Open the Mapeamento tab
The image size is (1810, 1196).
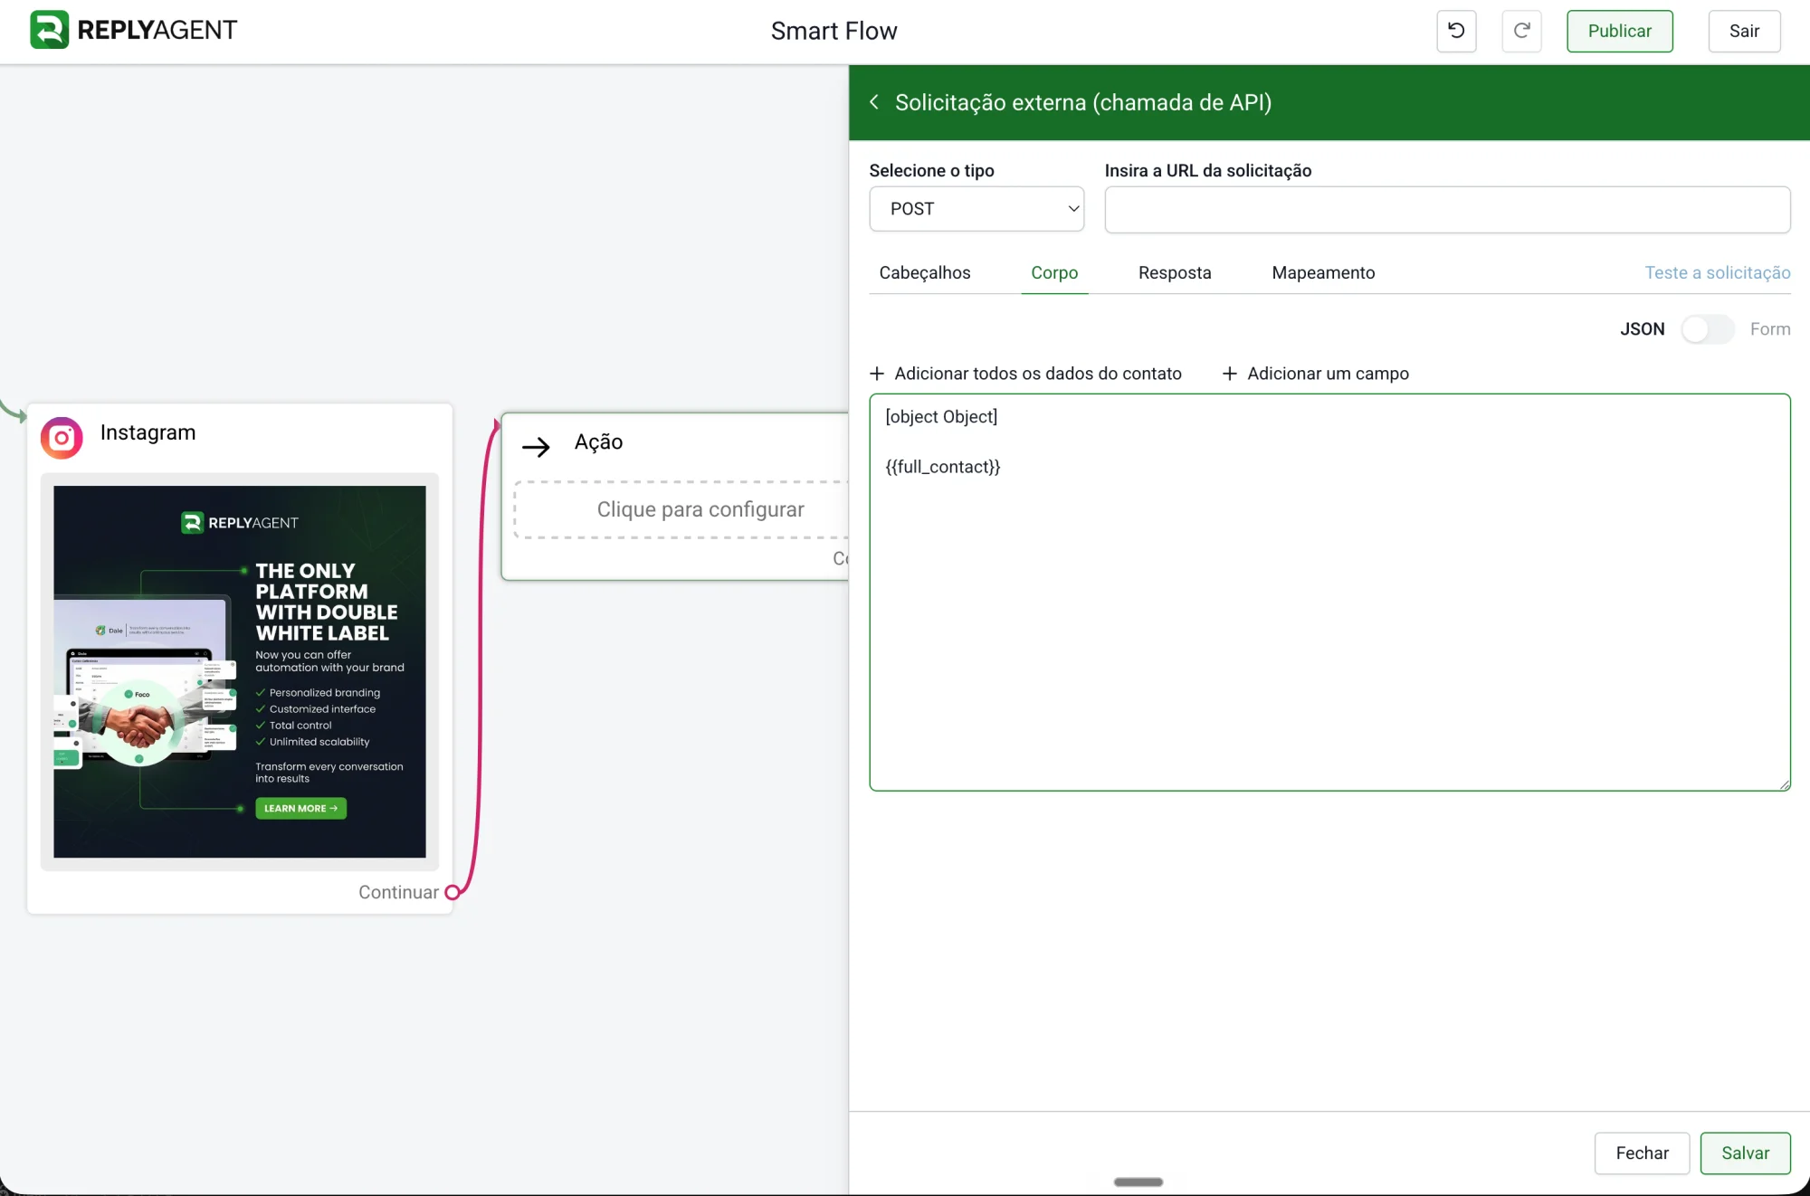coord(1323,273)
